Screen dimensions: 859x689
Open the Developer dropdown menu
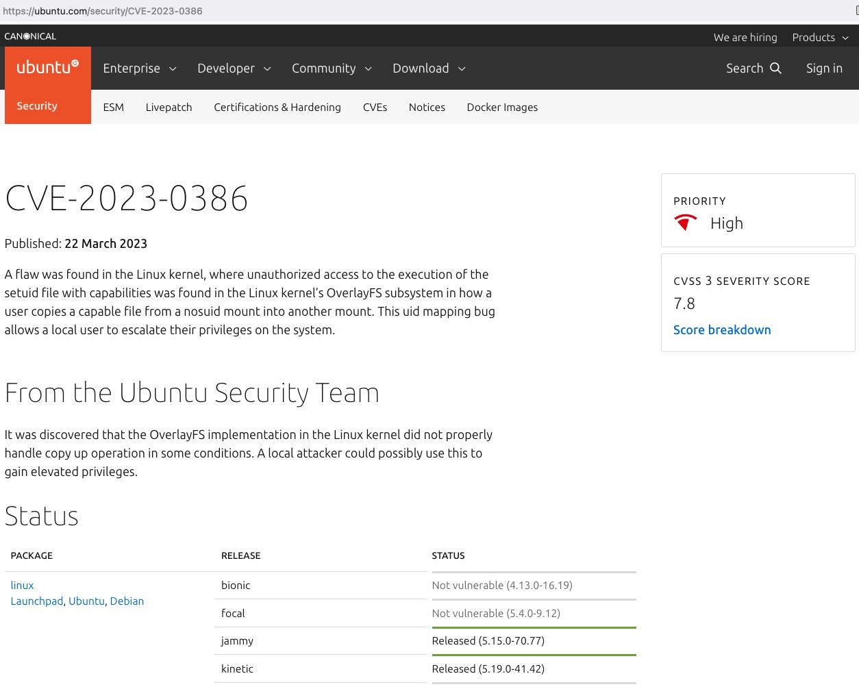click(x=234, y=68)
